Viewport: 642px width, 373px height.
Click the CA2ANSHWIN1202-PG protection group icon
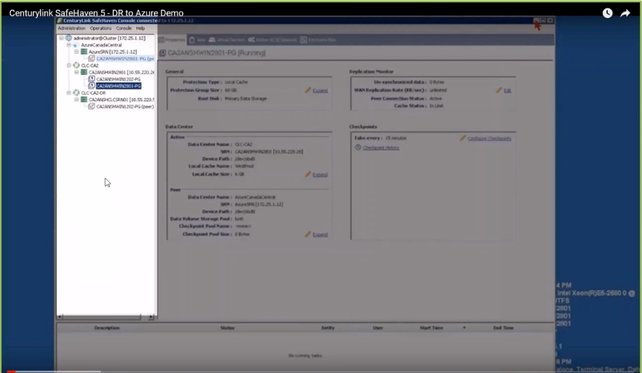92,79
